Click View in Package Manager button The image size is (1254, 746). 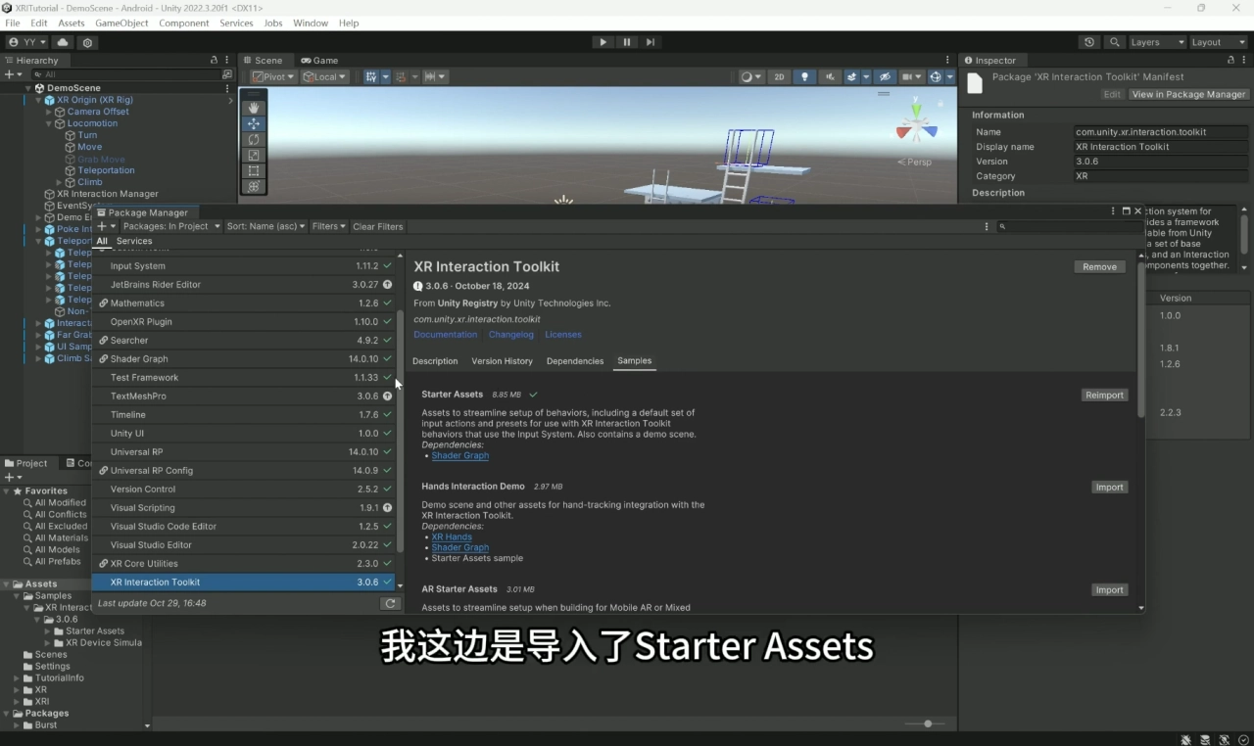pos(1188,94)
